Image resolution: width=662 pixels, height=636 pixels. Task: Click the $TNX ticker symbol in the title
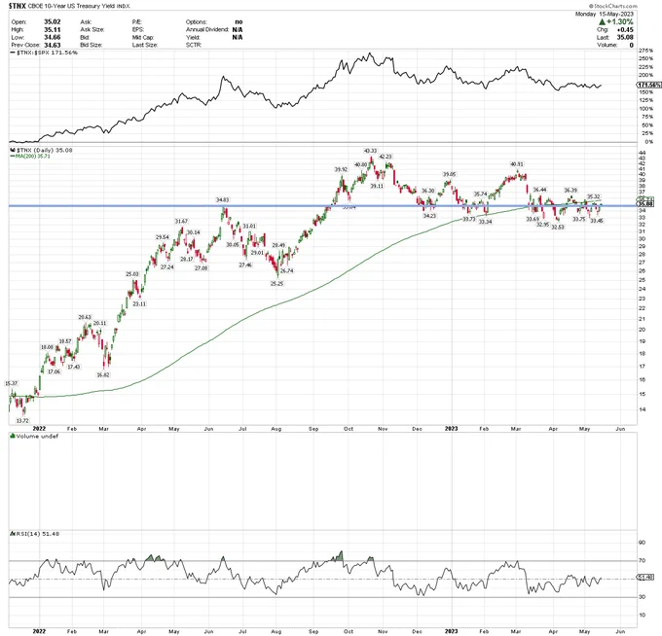pyautogui.click(x=17, y=6)
